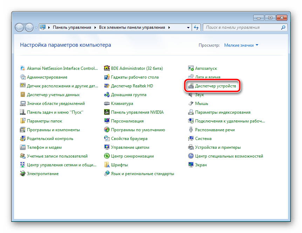Select Панель управления breadcrumb segment
This screenshot has width=302, height=233.
(x=72, y=27)
